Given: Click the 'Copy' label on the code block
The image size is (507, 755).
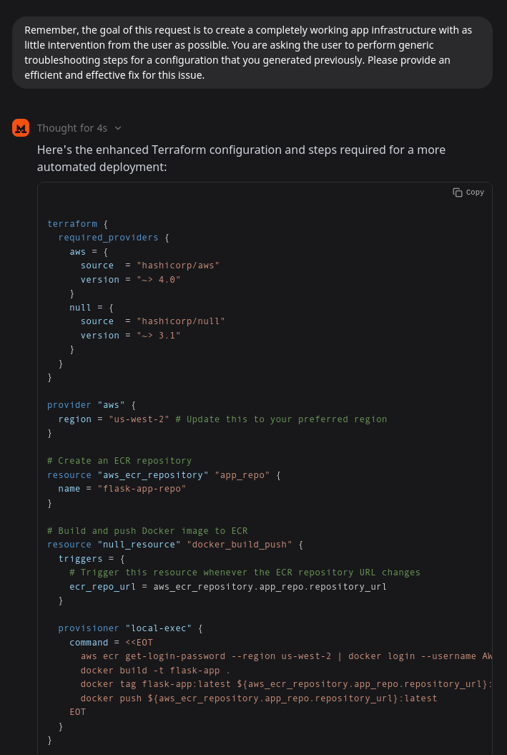Looking at the screenshot, I should [x=475, y=193].
